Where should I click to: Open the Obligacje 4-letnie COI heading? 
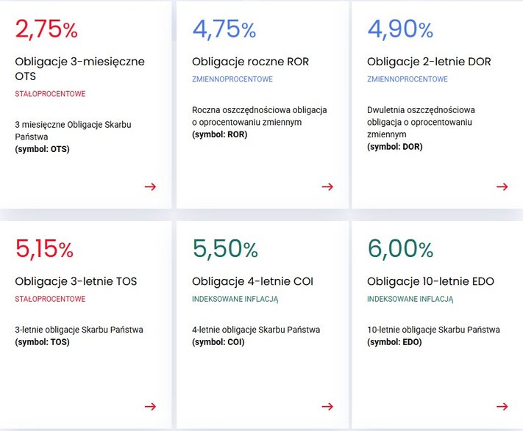[x=252, y=281]
